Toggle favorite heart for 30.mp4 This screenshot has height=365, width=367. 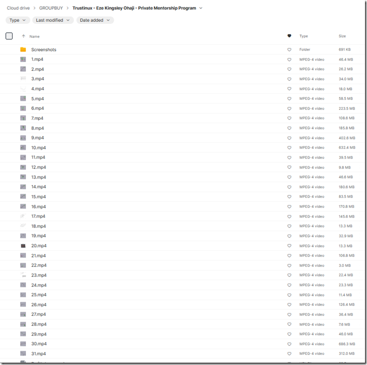[289, 344]
